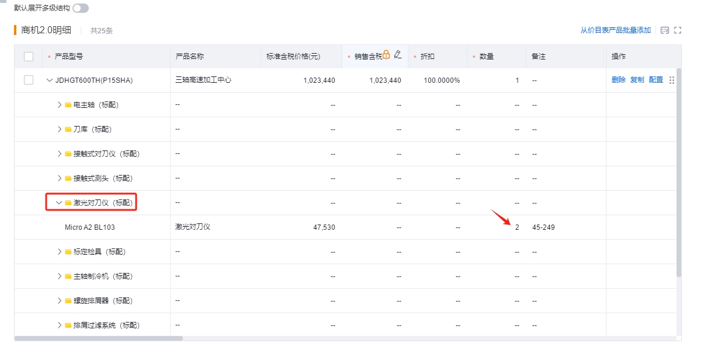Toggle the 默认展开多级结构 switch
Image resolution: width=711 pixels, height=361 pixels.
(81, 8)
